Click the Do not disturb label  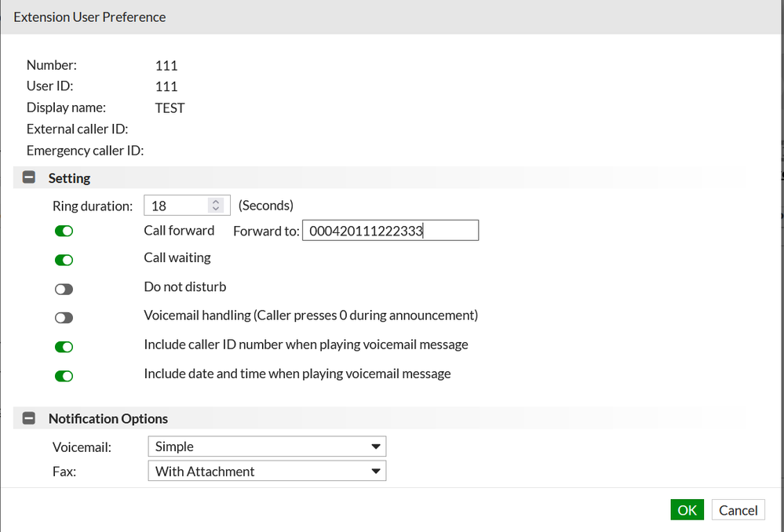point(185,287)
